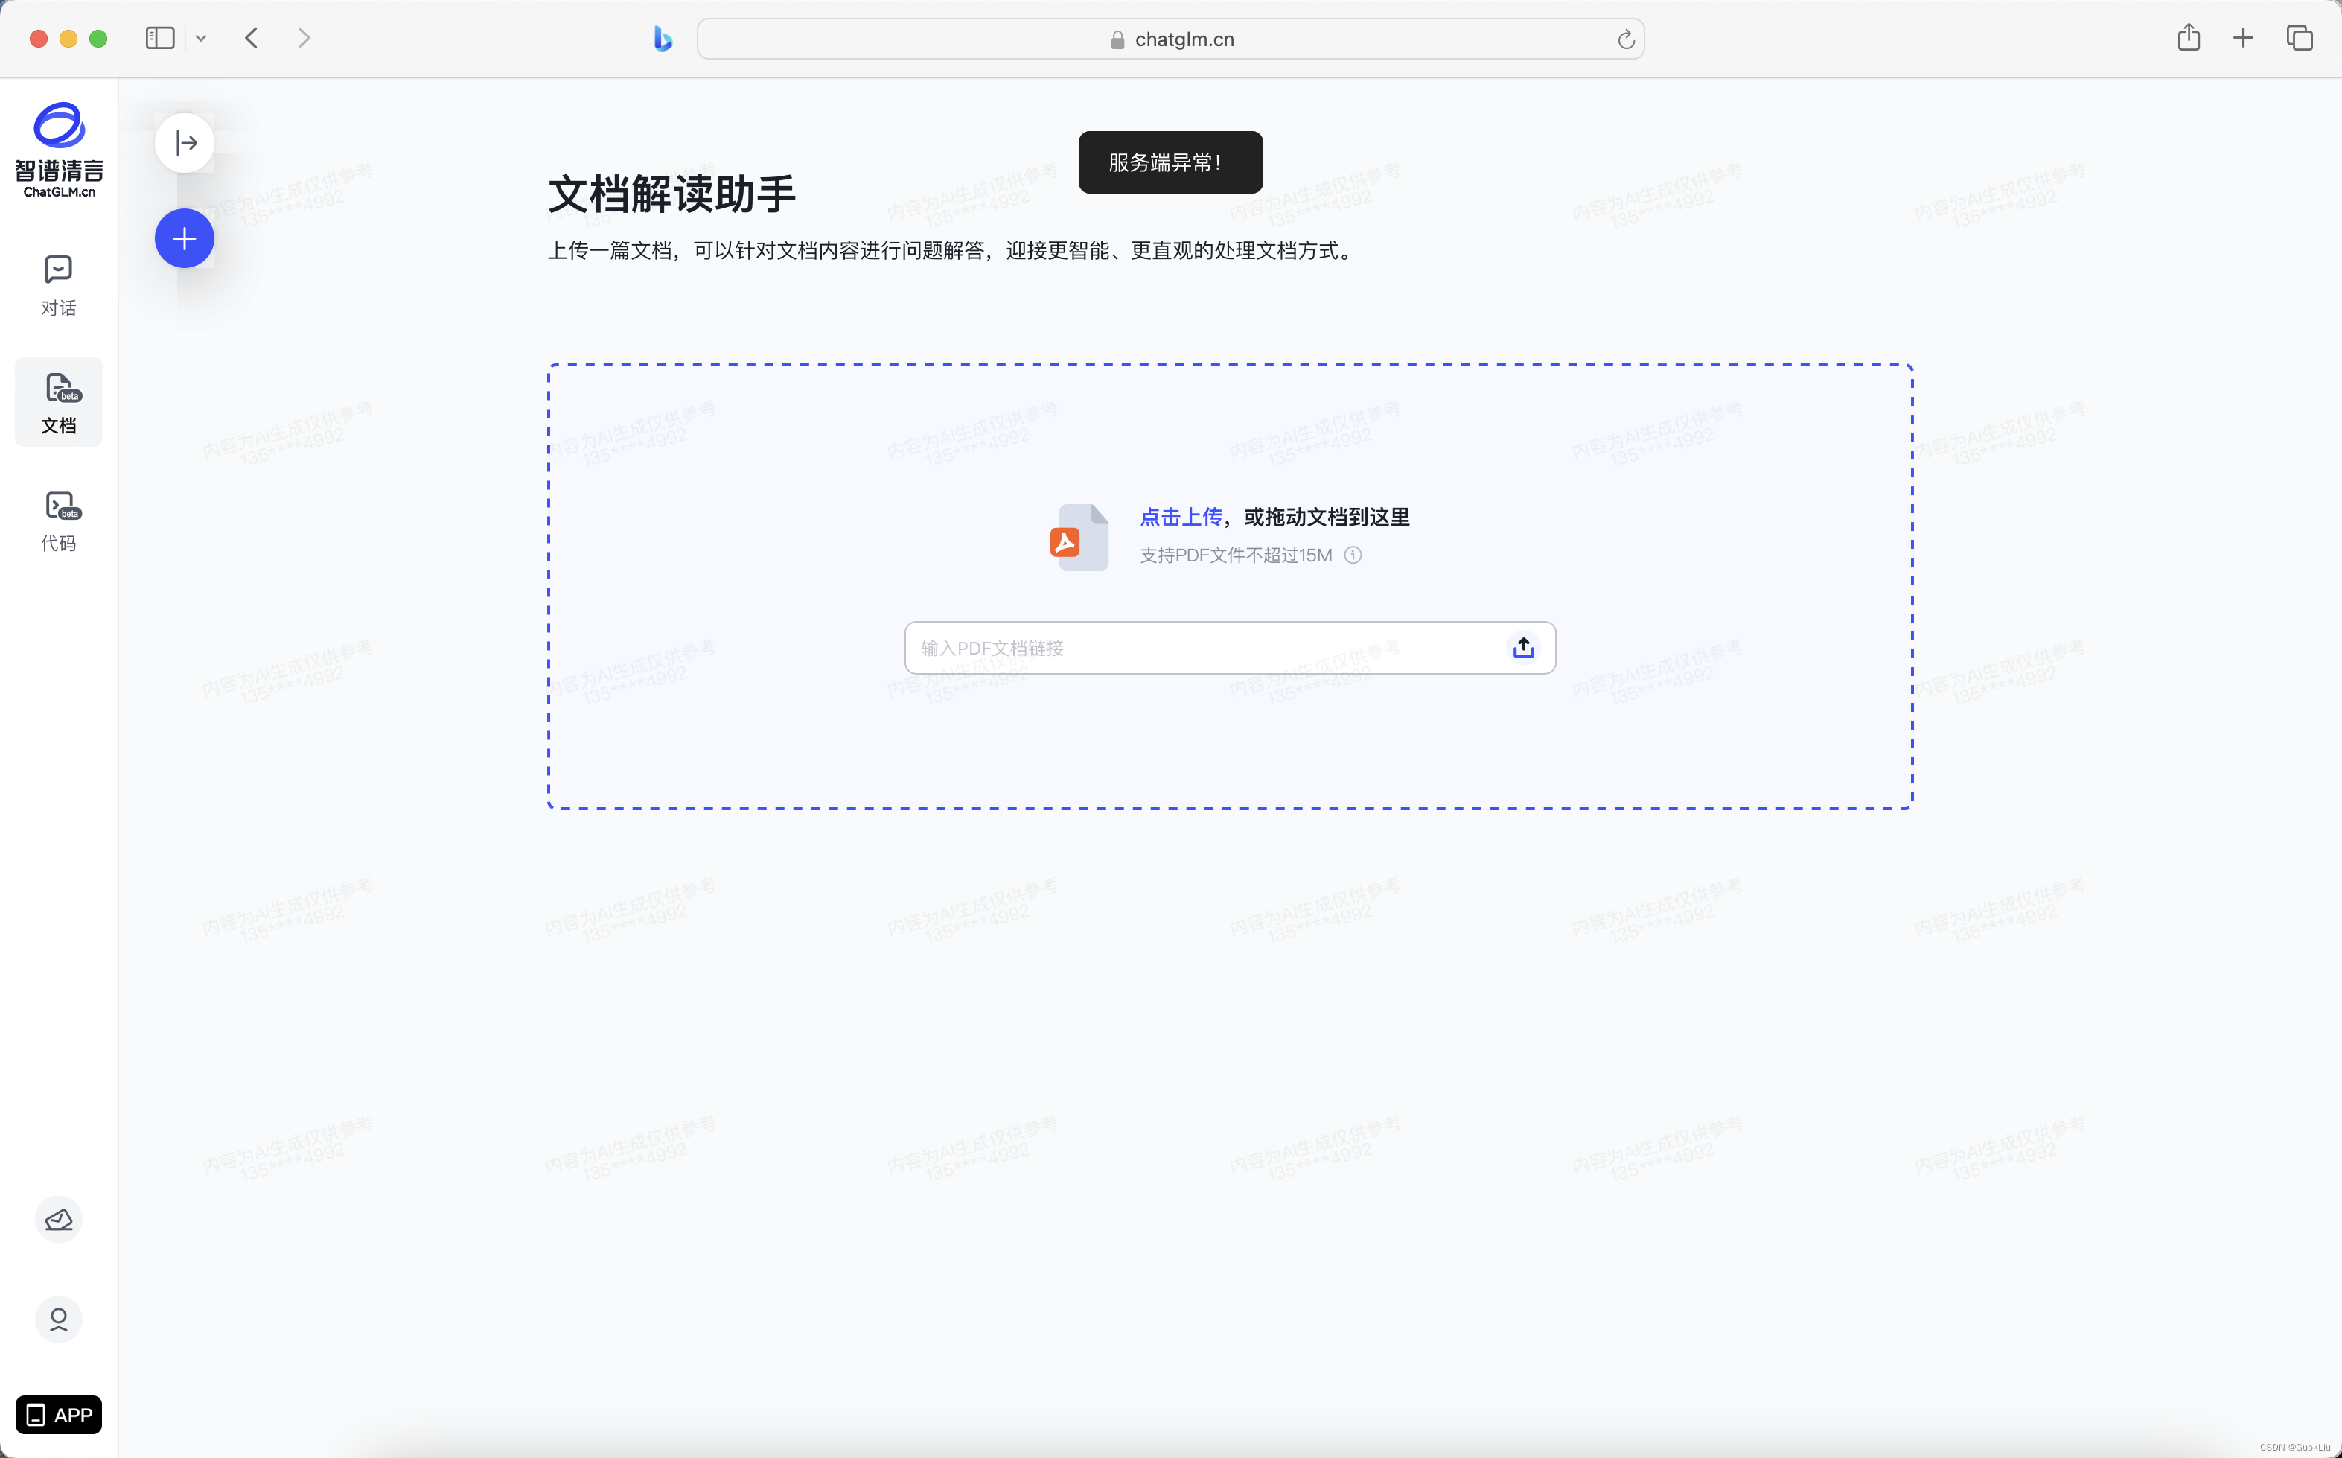Toggle Safari sidebar button
Image resolution: width=2342 pixels, height=1458 pixels.
click(x=160, y=38)
